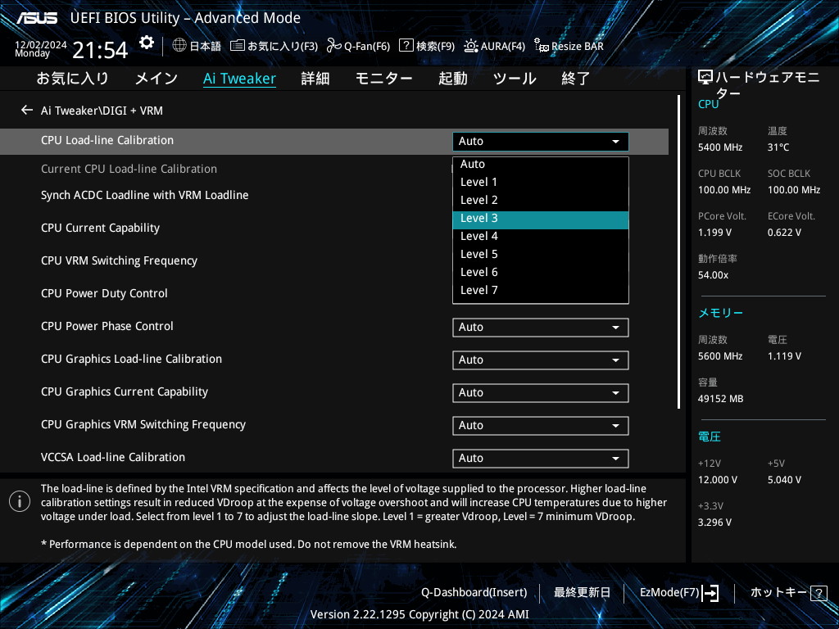
Task: Open Q-Fan control fan icon
Action: point(334,46)
